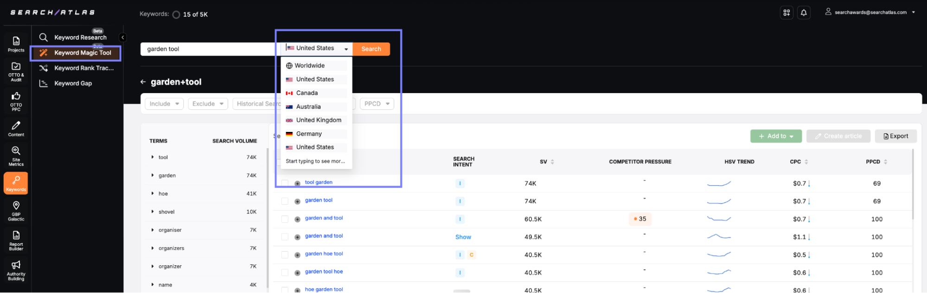
Task: Open the account menu for searchawards@searchatlas.com
Action: (870, 12)
